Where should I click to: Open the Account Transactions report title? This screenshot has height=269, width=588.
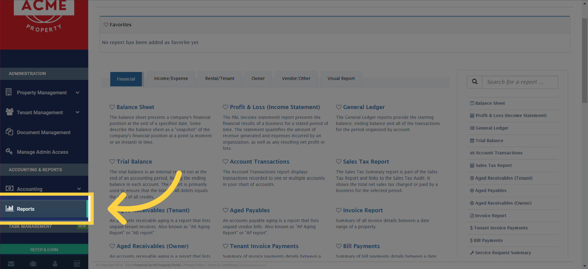point(260,161)
